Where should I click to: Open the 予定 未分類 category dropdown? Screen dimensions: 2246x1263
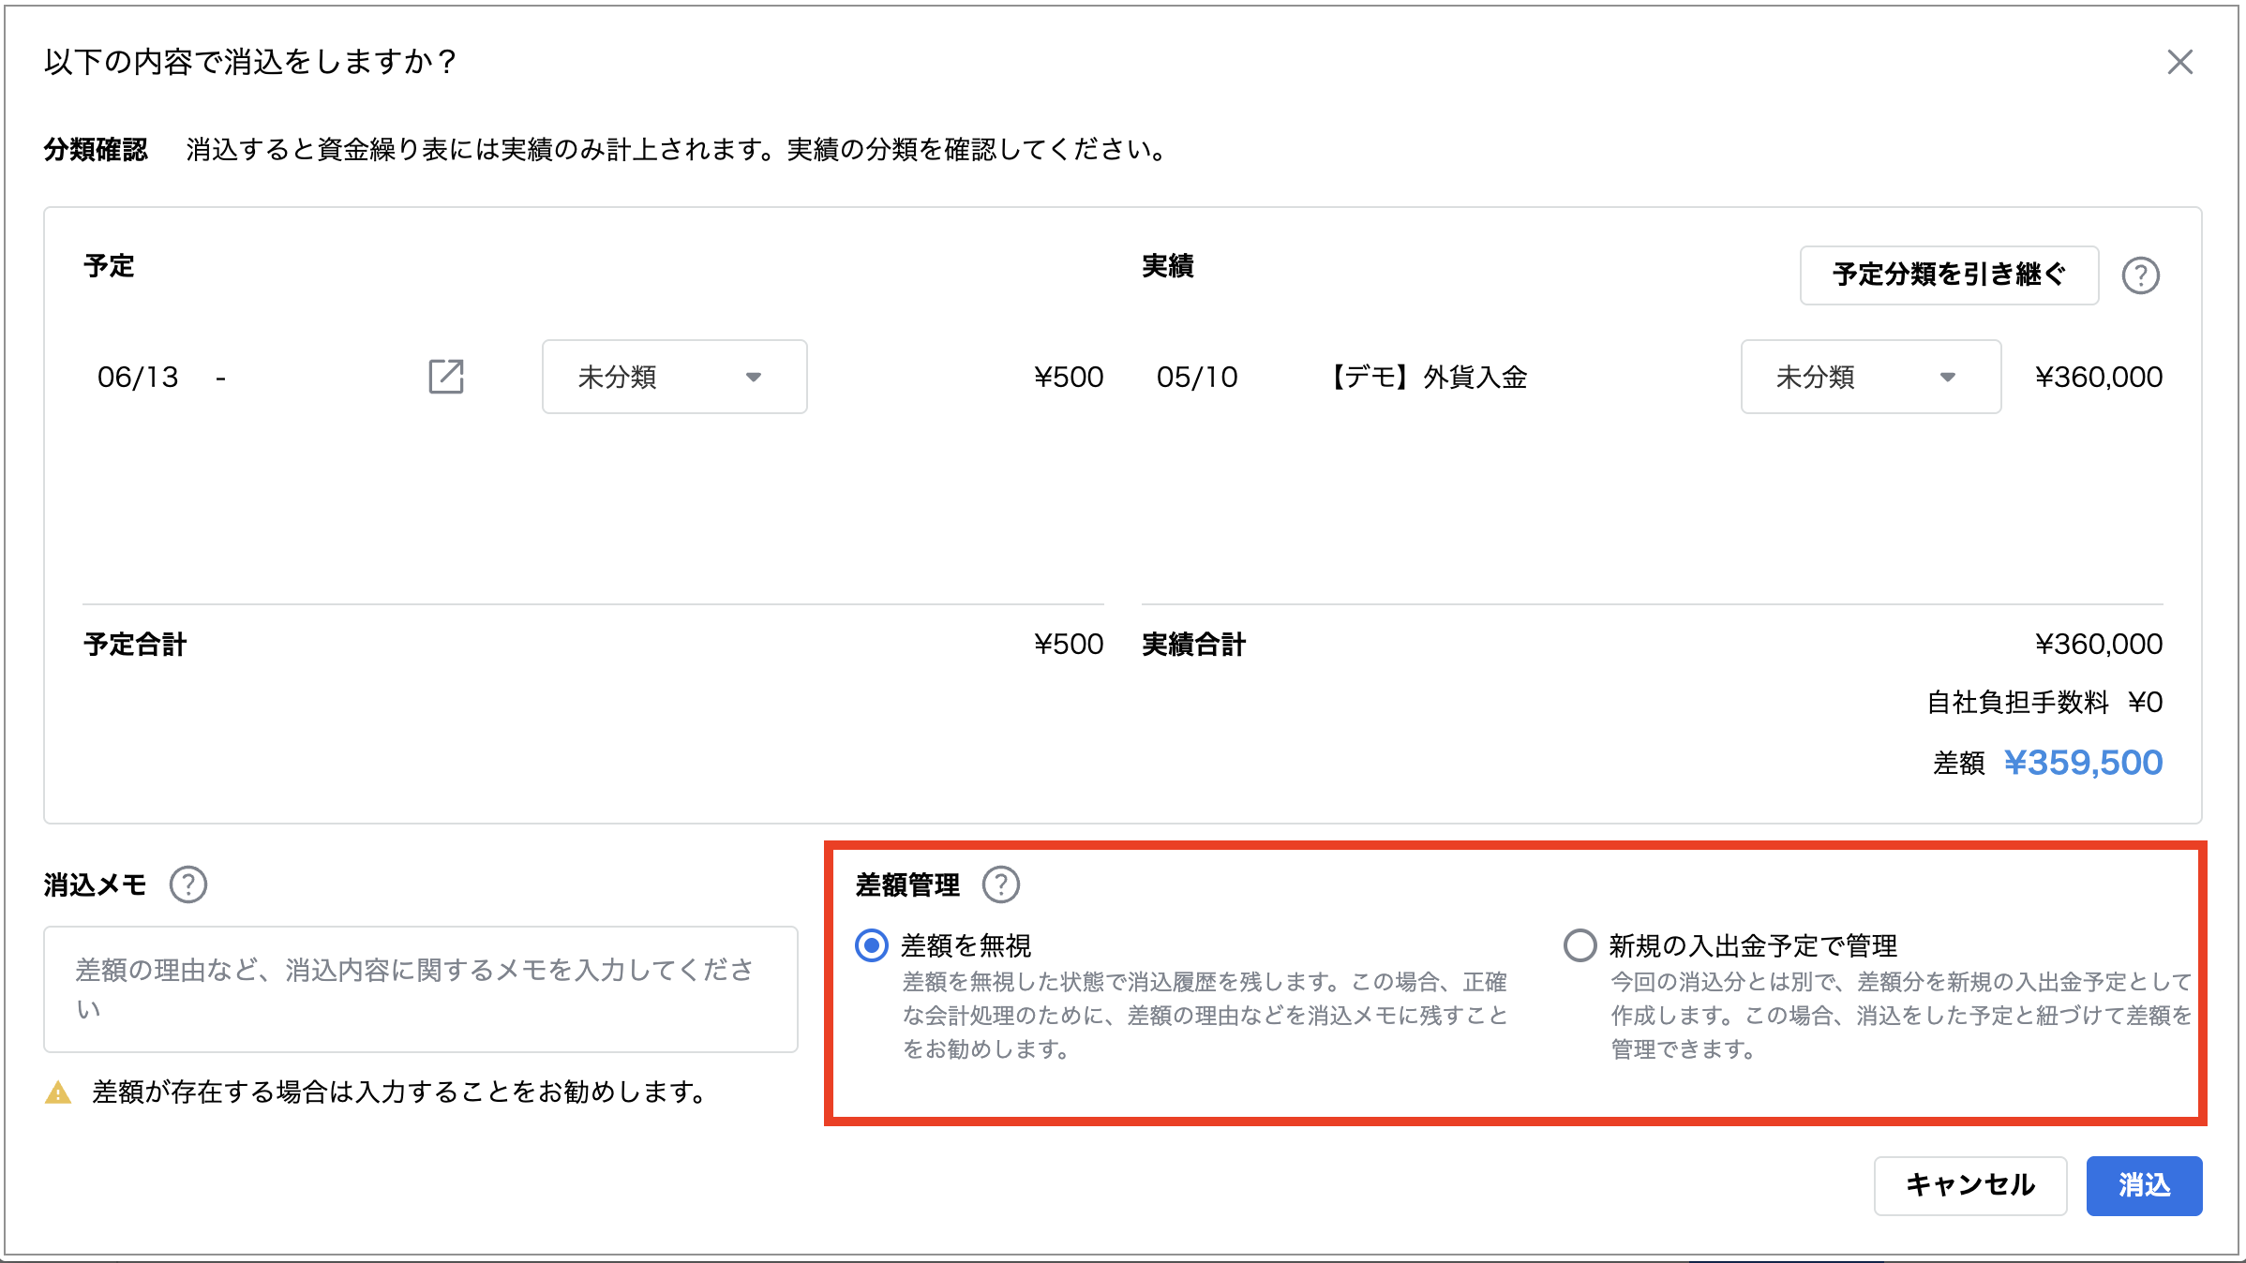pyautogui.click(x=675, y=377)
